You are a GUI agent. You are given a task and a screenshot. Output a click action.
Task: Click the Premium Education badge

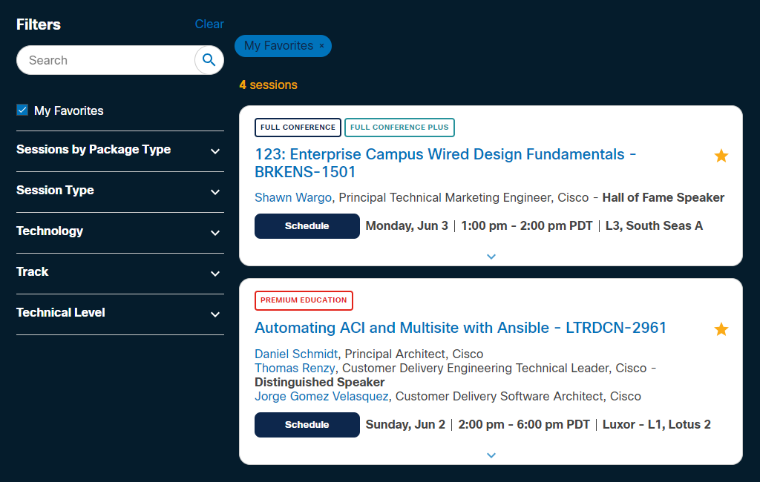coord(304,300)
